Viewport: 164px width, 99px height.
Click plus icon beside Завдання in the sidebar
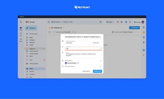point(44,49)
